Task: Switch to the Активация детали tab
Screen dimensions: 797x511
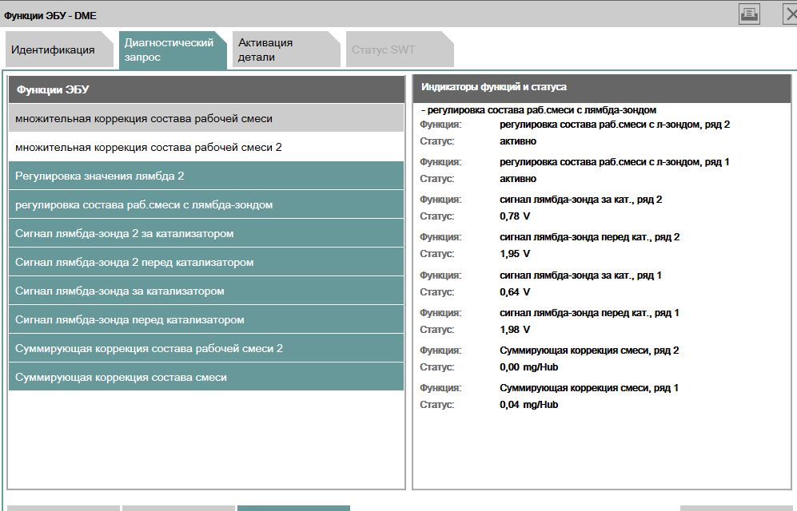Action: (286, 50)
